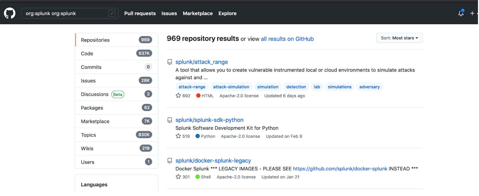This screenshot has width=479, height=196.
Task: Select the Wikis results filter
Action: click(116, 148)
